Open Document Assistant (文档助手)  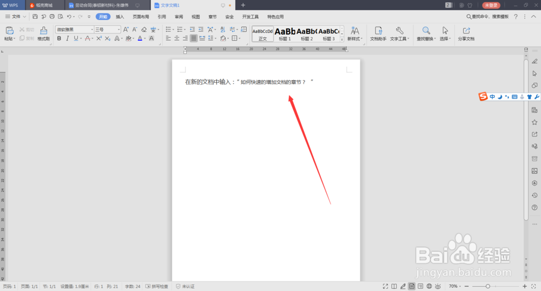378,34
